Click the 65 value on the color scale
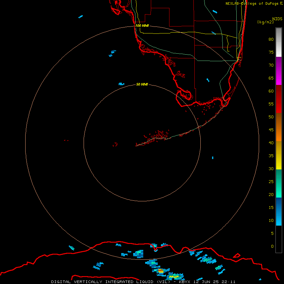Screen dimensions: 284x284 tap(271, 78)
